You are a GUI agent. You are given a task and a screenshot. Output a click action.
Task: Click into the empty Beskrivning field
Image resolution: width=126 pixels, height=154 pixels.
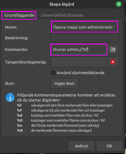tap(85, 38)
